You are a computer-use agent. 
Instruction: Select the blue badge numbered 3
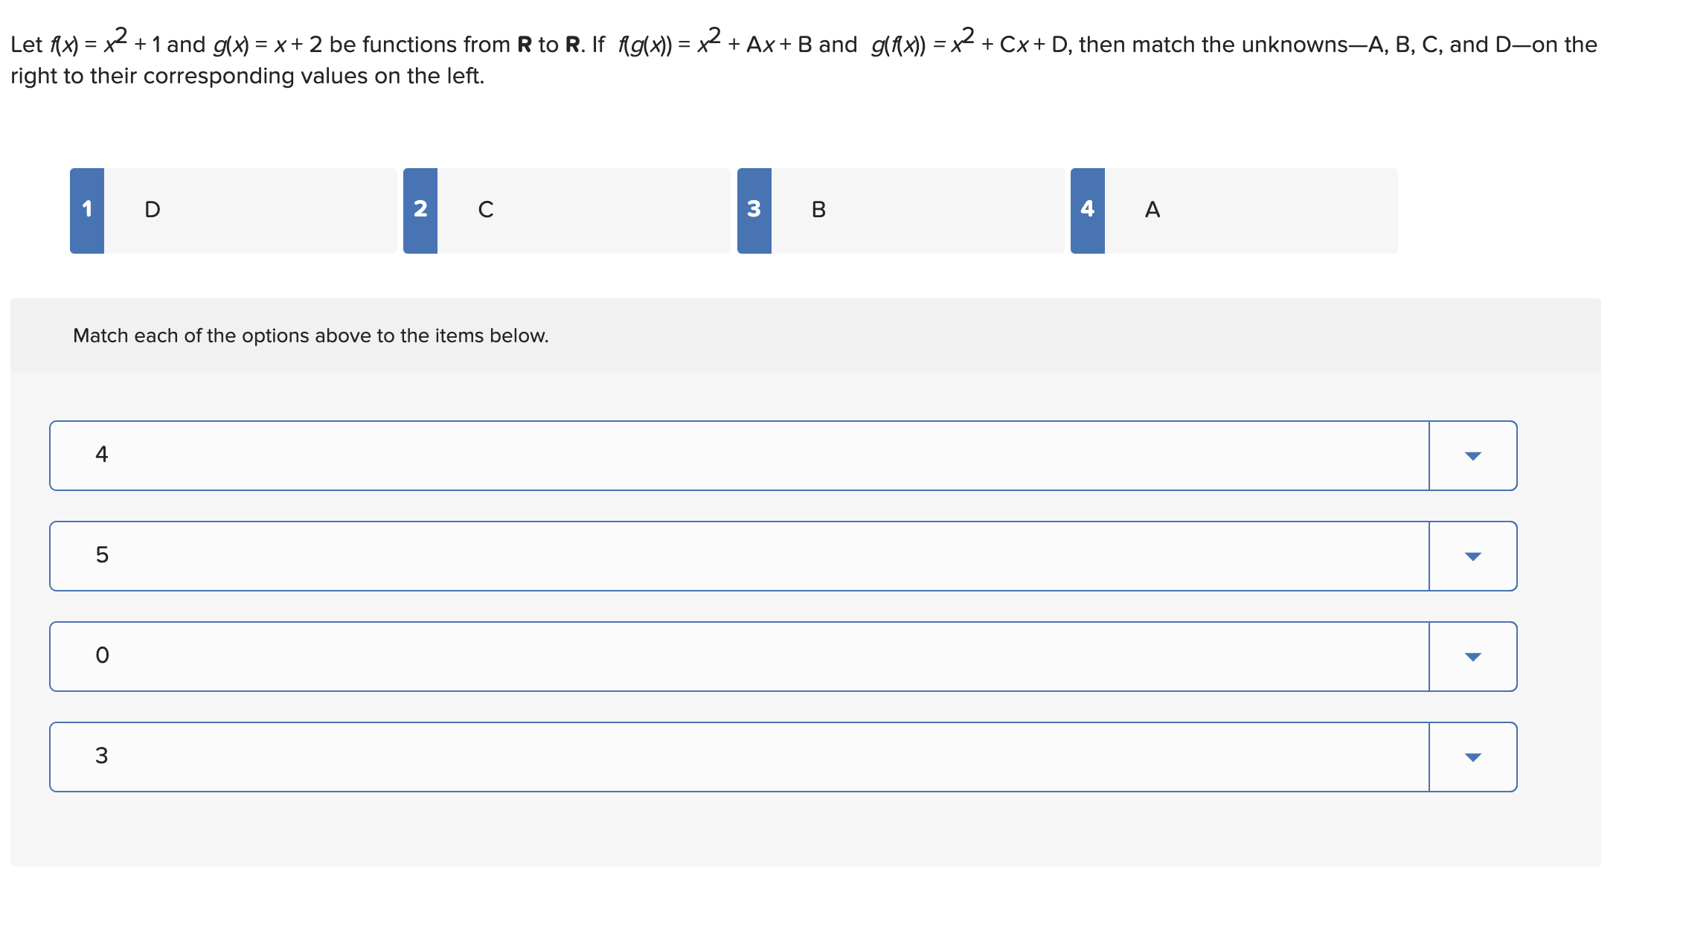(x=754, y=210)
